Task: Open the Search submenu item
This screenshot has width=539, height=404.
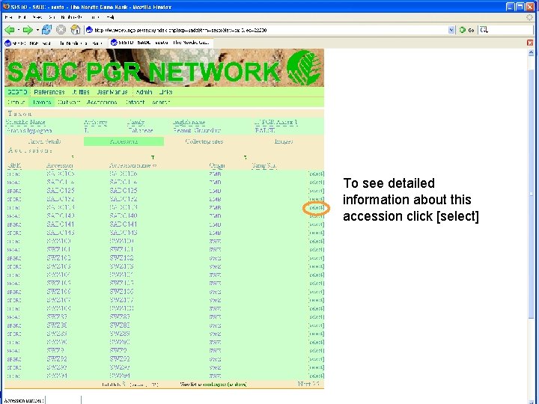Action: [161, 102]
